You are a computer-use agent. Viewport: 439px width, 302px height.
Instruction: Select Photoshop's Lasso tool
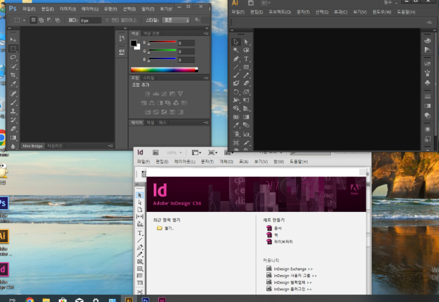13,58
